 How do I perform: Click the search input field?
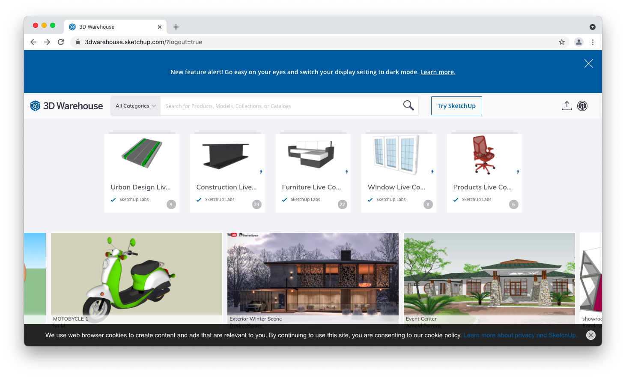tap(280, 106)
